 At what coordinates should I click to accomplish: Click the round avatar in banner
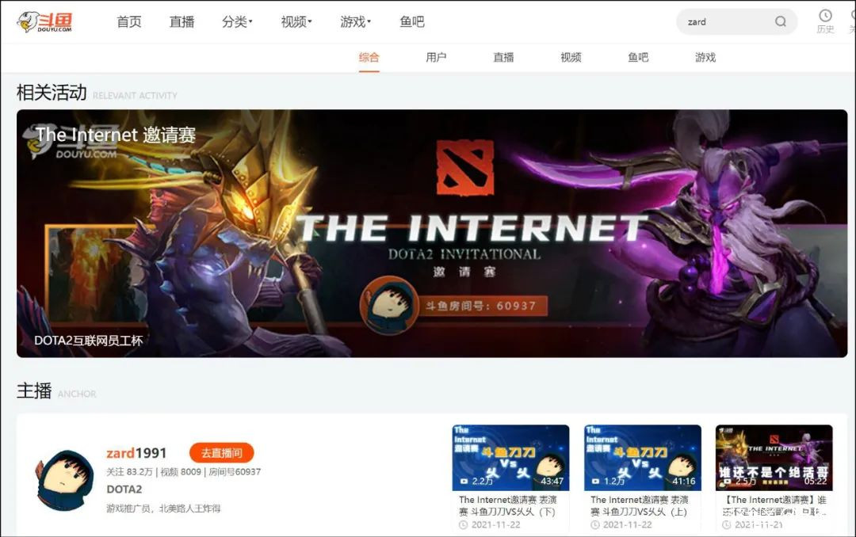click(x=388, y=306)
